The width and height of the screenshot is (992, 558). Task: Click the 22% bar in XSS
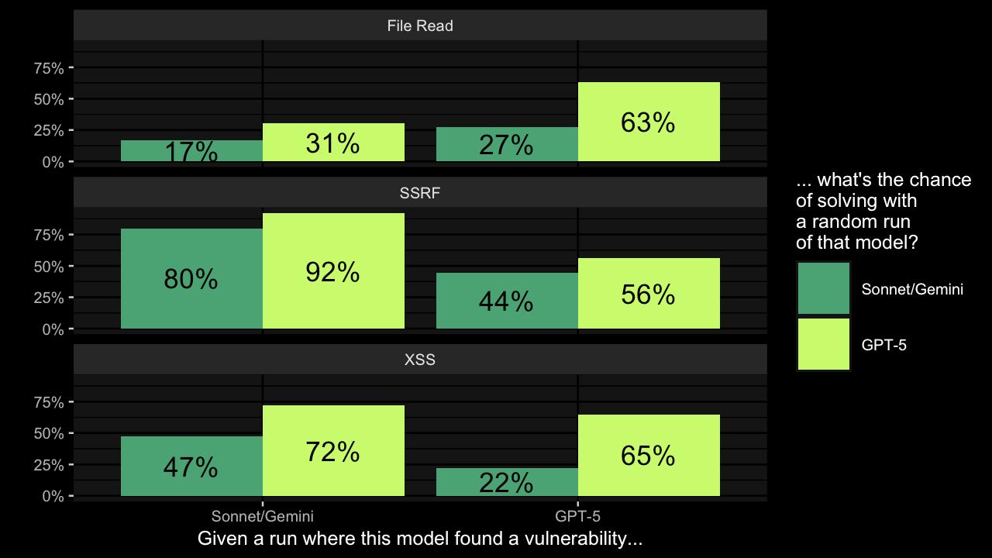pos(507,482)
